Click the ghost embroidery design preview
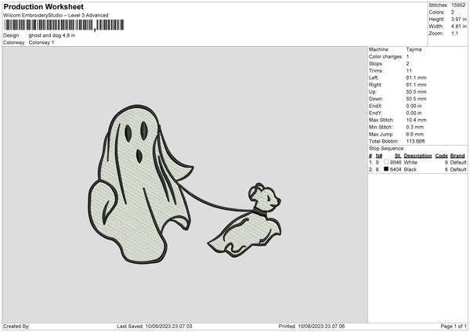 [x=140, y=185]
